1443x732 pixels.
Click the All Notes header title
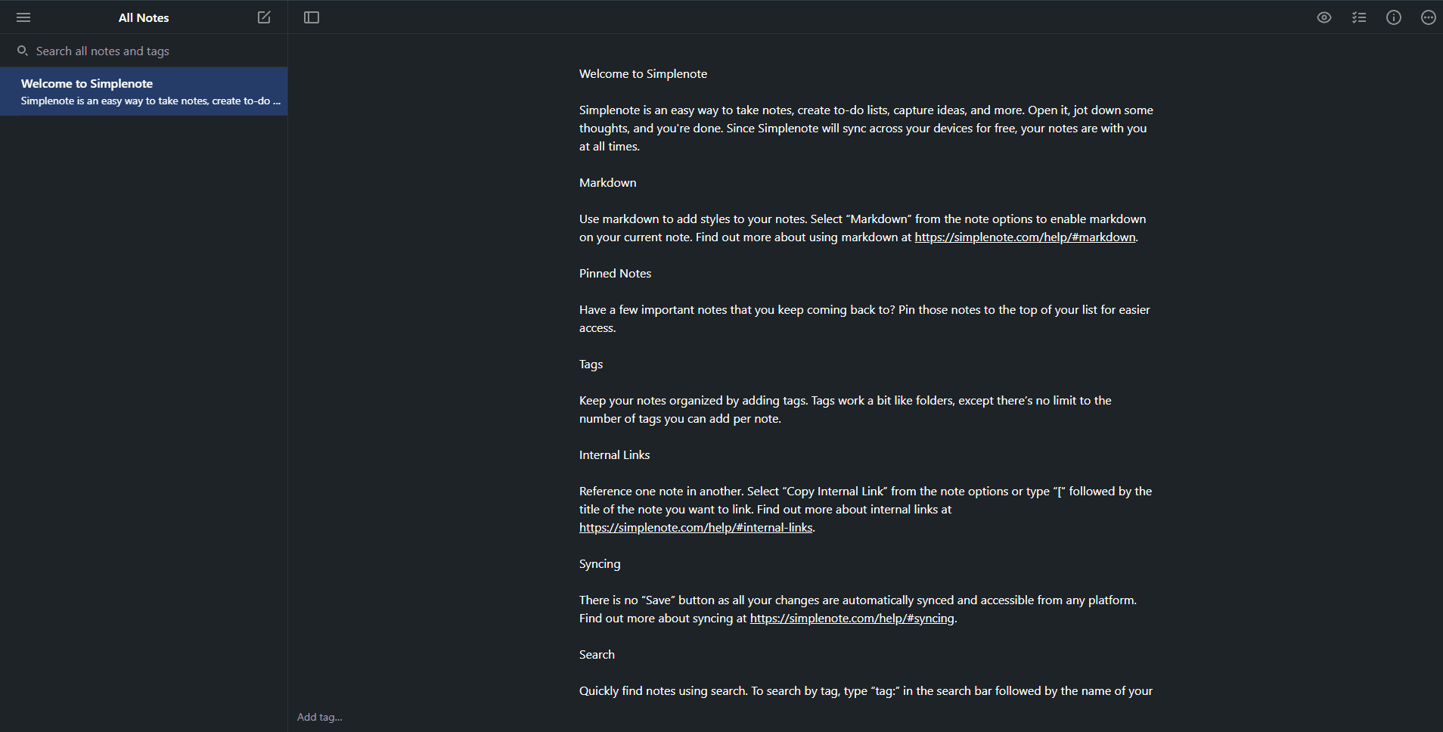pos(144,18)
